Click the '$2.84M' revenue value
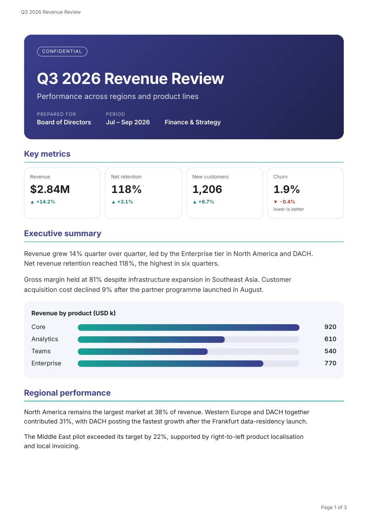 coord(50,189)
